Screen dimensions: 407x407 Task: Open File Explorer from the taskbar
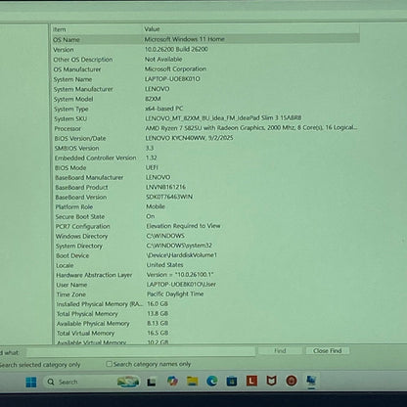coord(193,381)
